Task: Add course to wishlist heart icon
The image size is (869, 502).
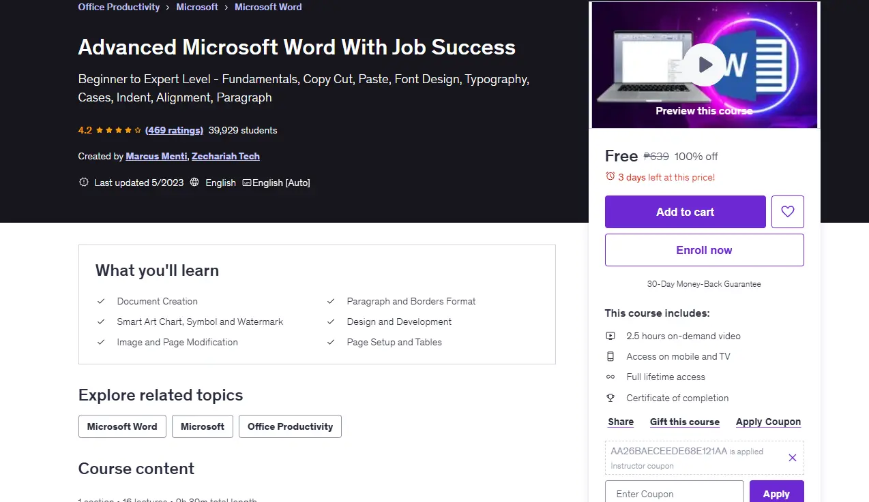Action: point(788,212)
